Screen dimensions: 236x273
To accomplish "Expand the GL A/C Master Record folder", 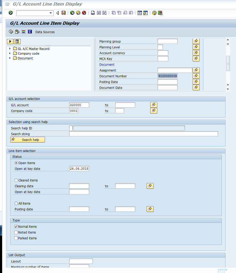I will pyautogui.click(x=10, y=49).
